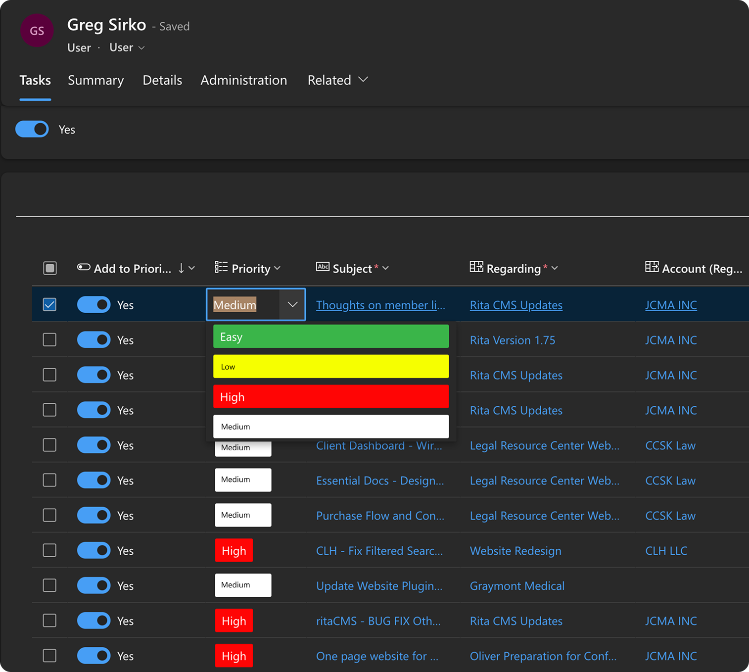This screenshot has height=672, width=749.
Task: Choose the red High priority option
Action: coord(330,397)
